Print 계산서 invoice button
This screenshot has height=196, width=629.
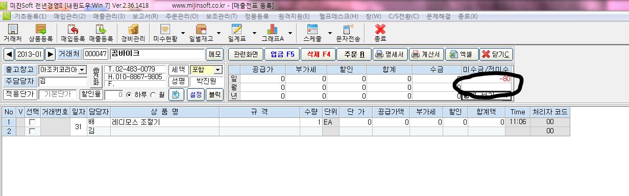pos(426,54)
